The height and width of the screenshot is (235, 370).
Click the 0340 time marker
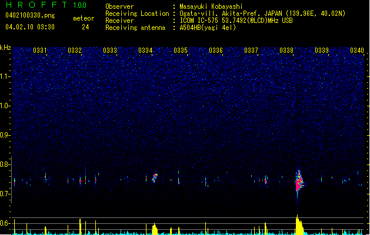tap(357, 51)
